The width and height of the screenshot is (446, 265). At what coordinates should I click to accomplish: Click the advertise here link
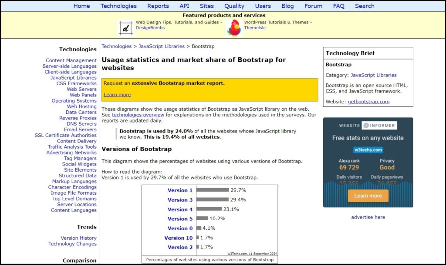tap(368, 217)
